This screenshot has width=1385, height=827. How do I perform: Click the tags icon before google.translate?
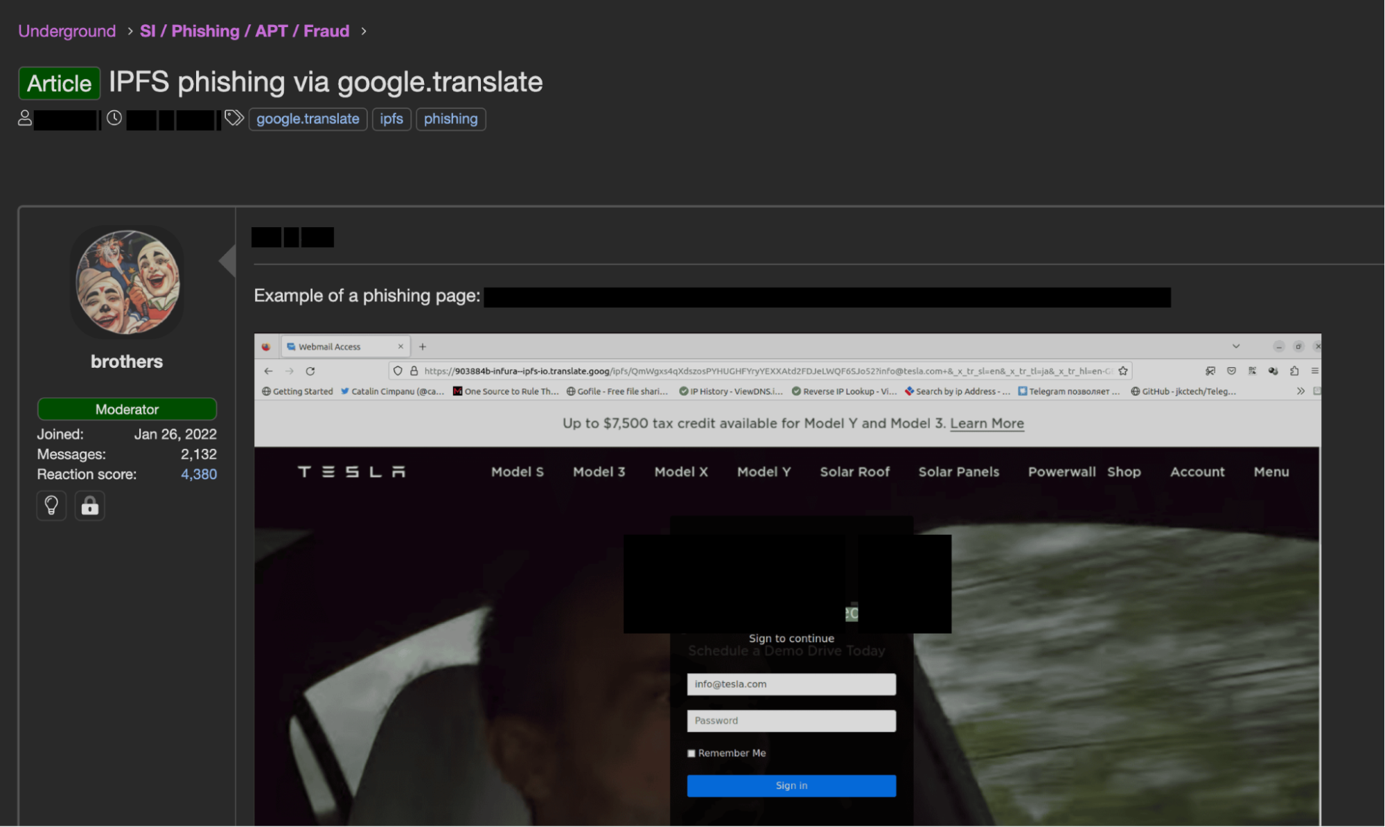[234, 118]
